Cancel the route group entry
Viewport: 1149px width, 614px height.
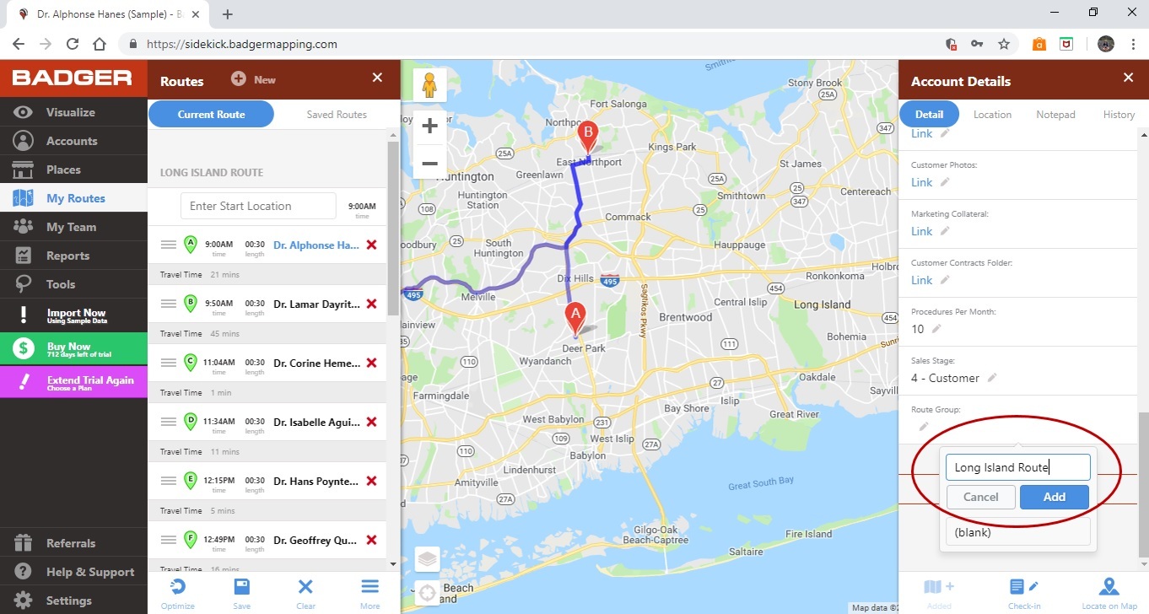[981, 497]
